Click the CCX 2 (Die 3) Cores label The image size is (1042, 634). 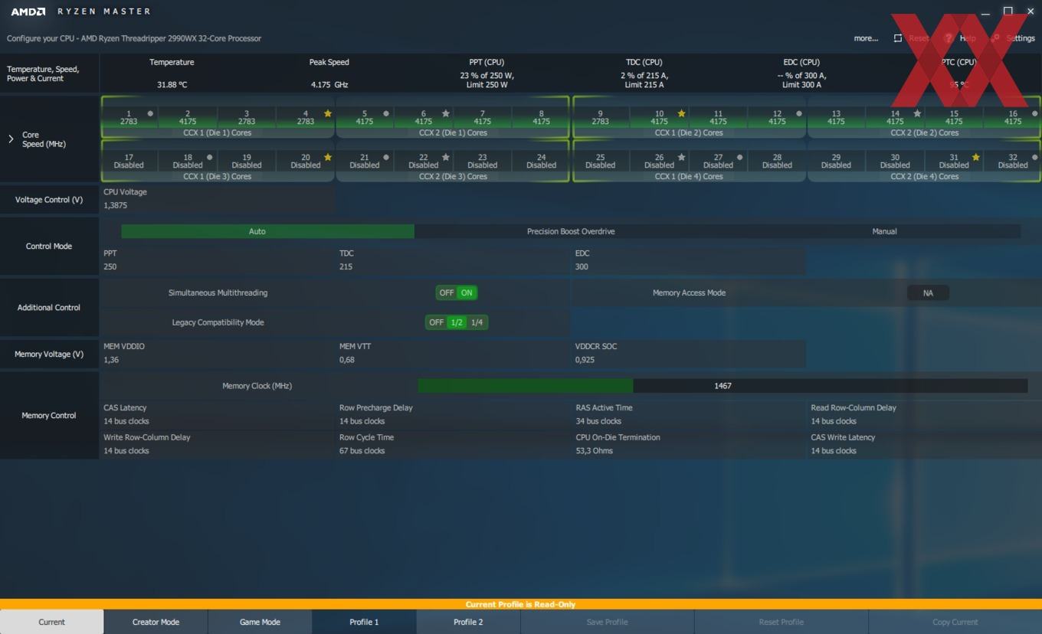click(453, 176)
